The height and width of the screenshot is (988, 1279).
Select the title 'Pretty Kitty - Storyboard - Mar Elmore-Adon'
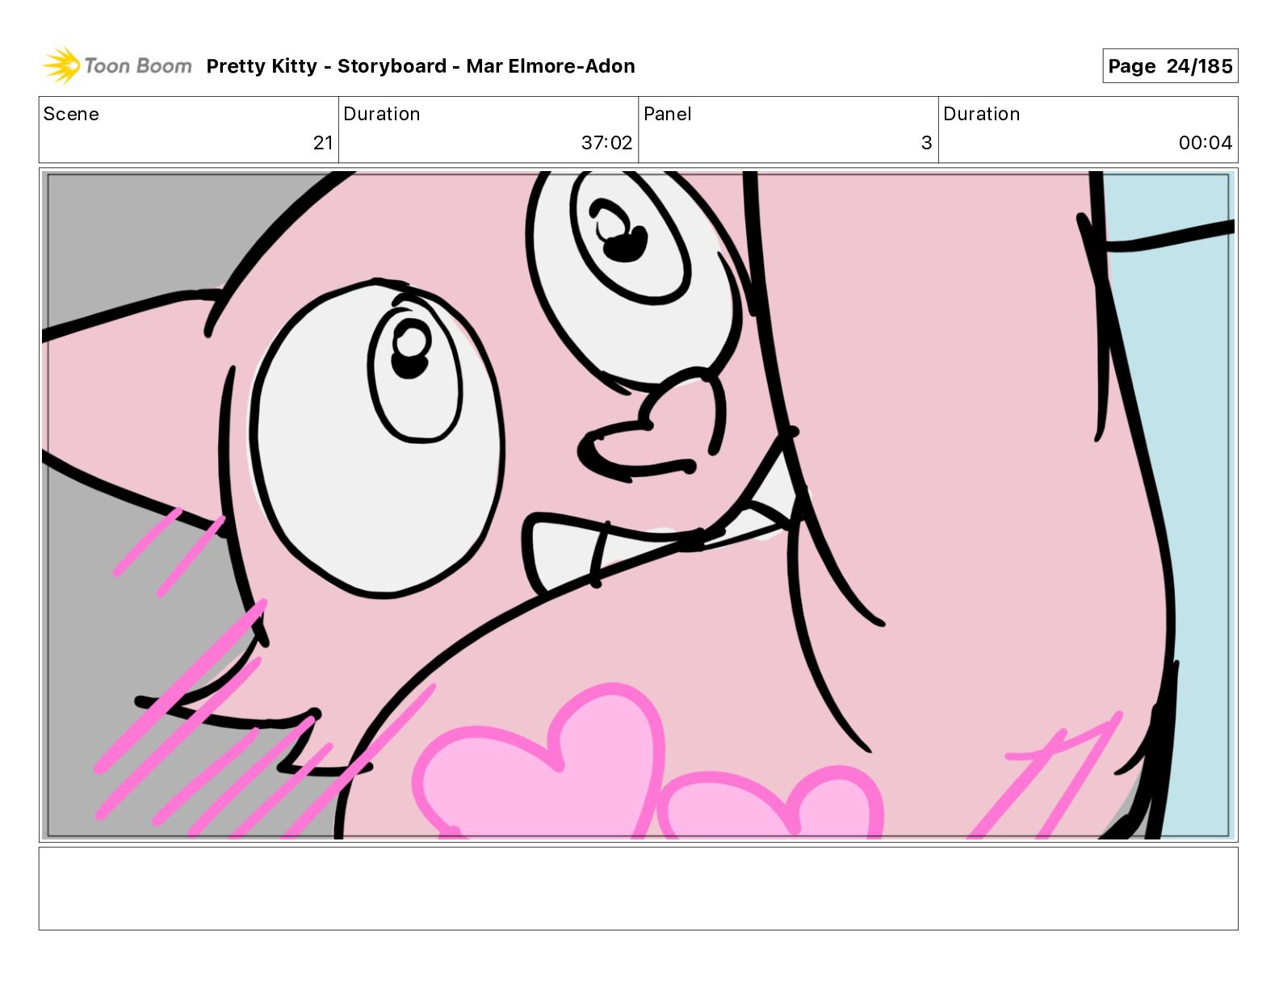pos(421,66)
